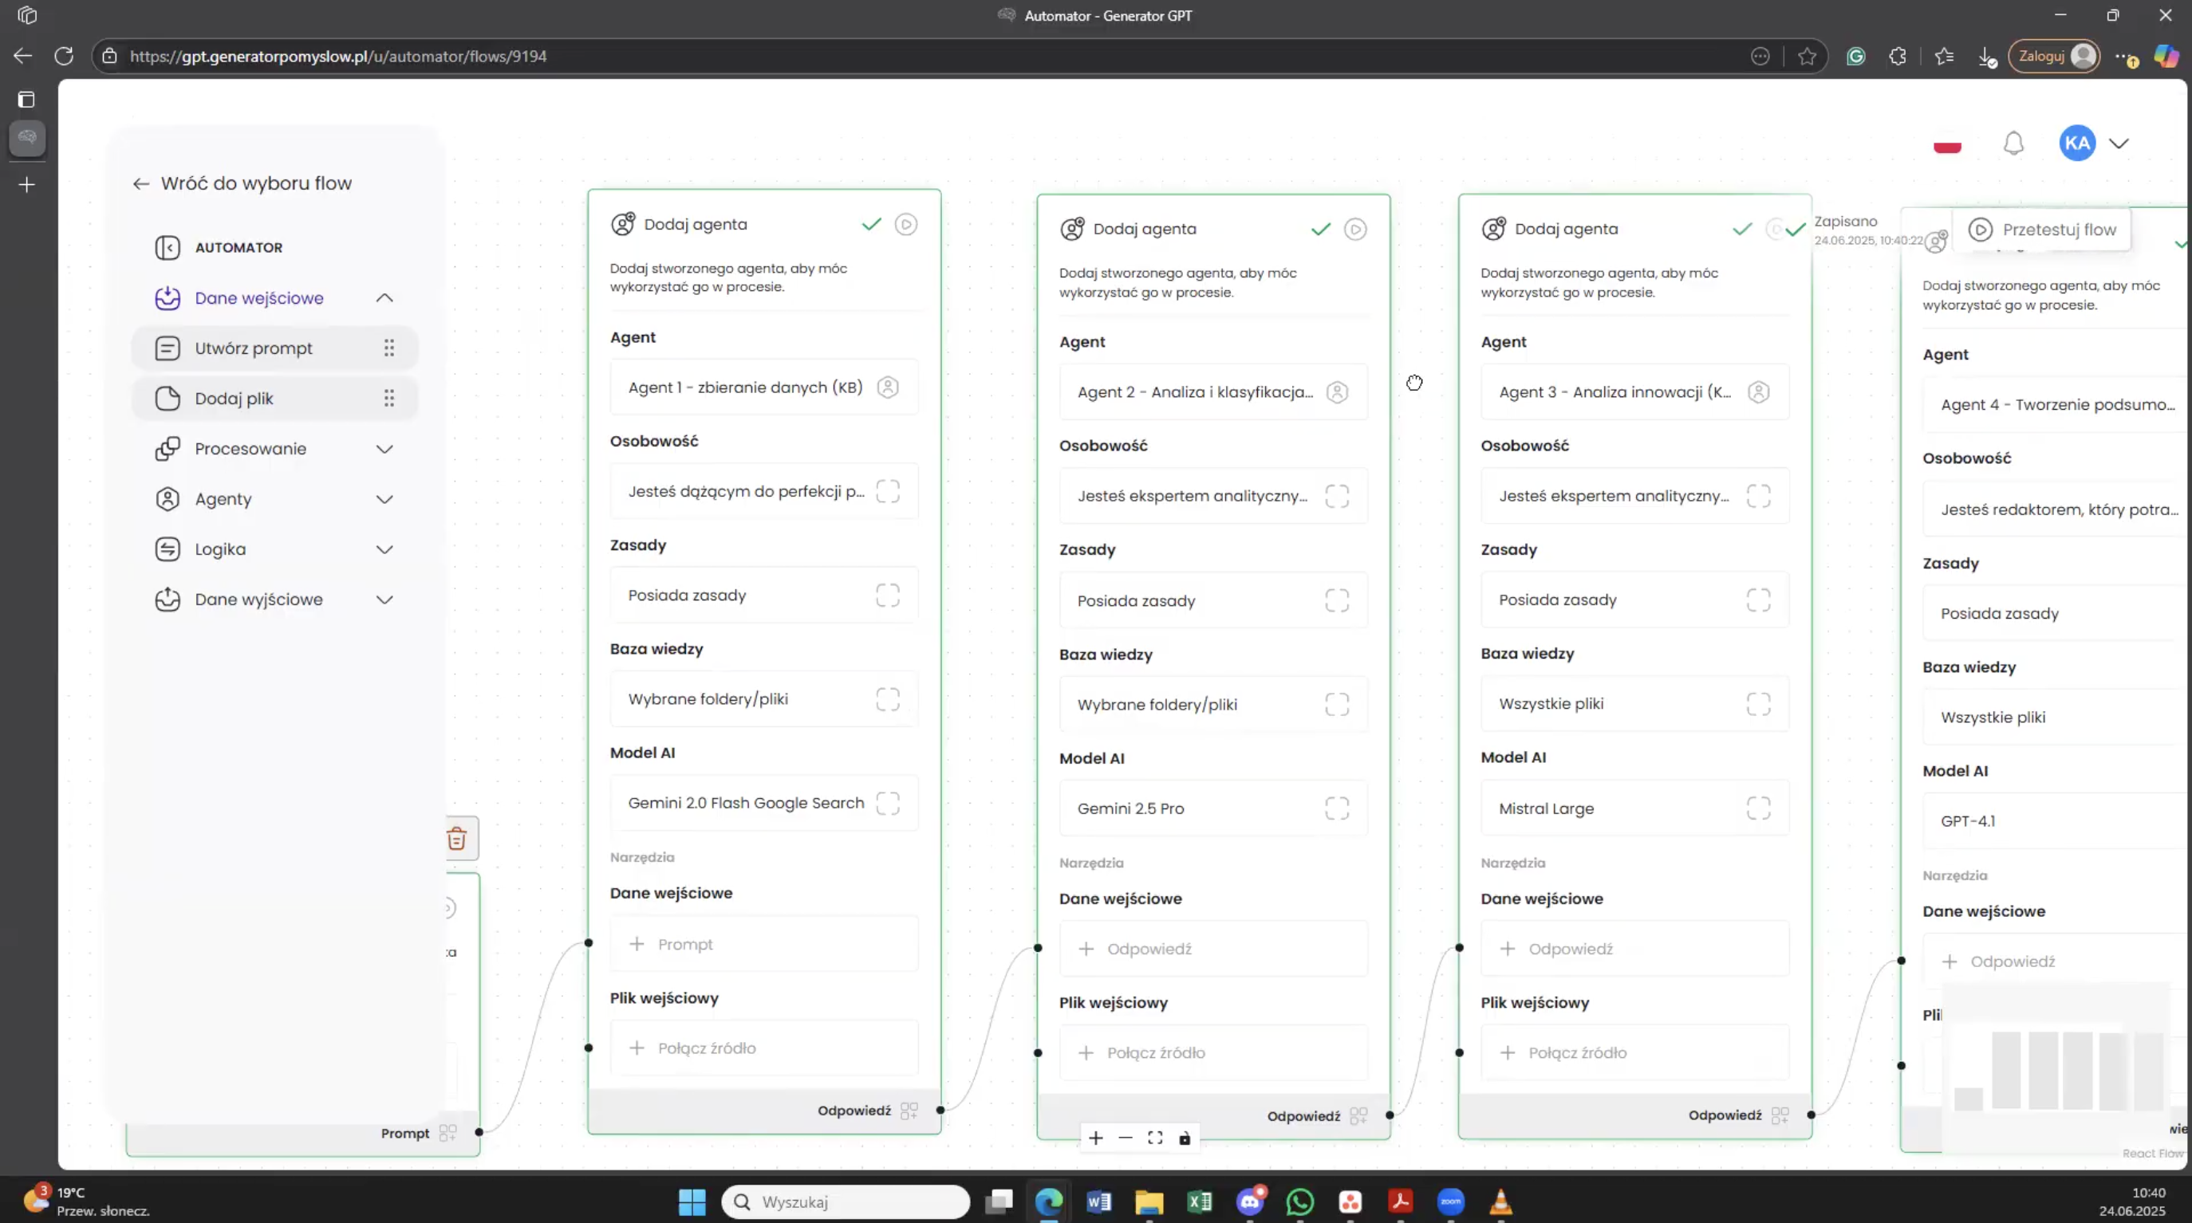Click agent picker icon for Agent 2
The height and width of the screenshot is (1223, 2192).
1337,392
